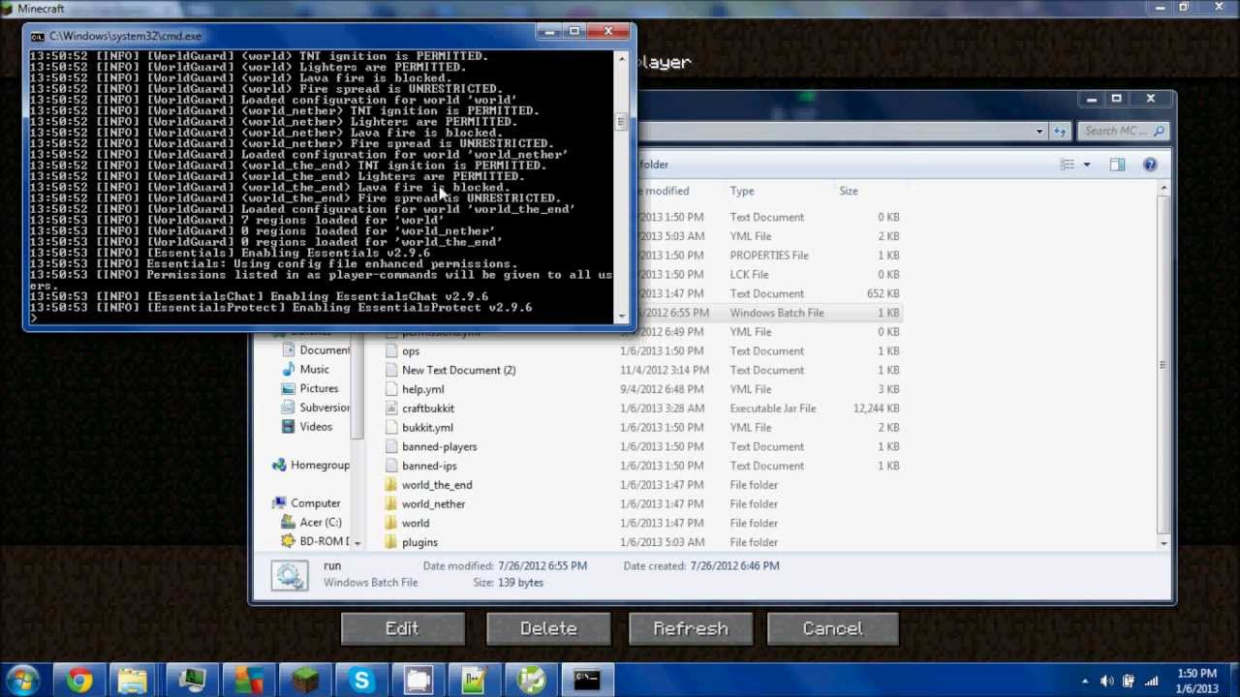Open Explorer help question mark icon
Image resolution: width=1240 pixels, height=697 pixels.
coord(1150,165)
